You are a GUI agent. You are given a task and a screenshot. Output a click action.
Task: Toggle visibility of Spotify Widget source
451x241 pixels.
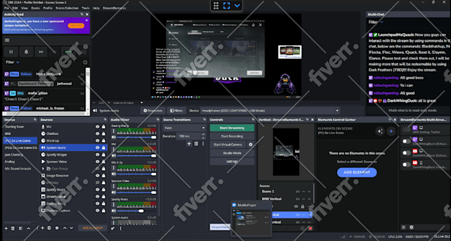[97, 154]
